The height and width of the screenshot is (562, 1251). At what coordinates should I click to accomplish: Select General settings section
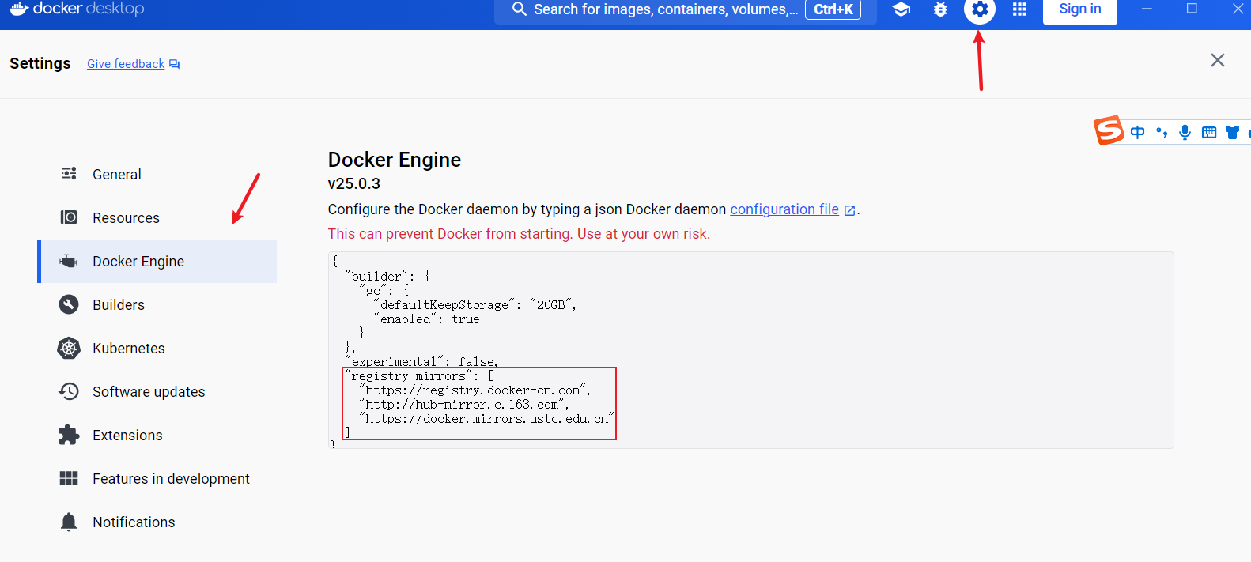click(116, 175)
